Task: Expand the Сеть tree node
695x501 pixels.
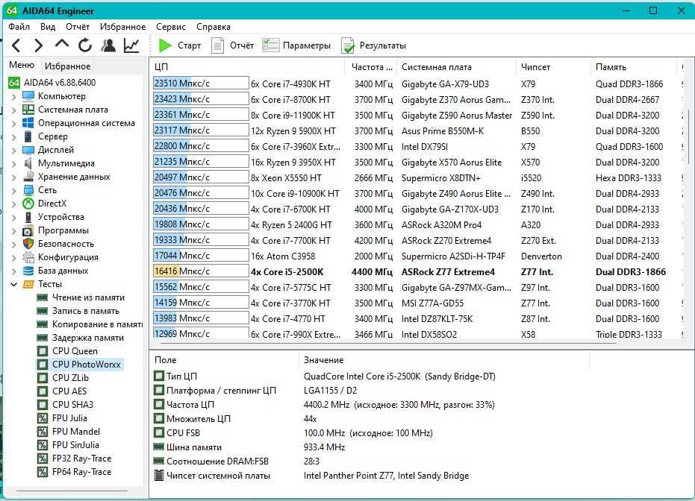Action: 13,190
